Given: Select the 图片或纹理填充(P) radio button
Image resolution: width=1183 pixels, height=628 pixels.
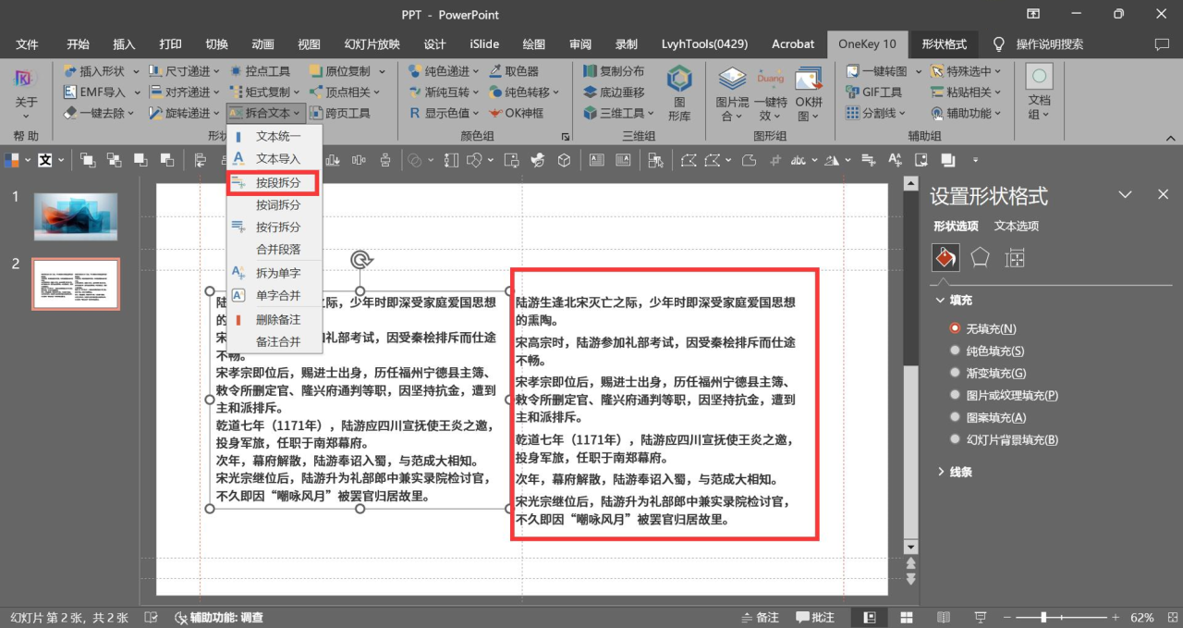Looking at the screenshot, I should coord(955,395).
